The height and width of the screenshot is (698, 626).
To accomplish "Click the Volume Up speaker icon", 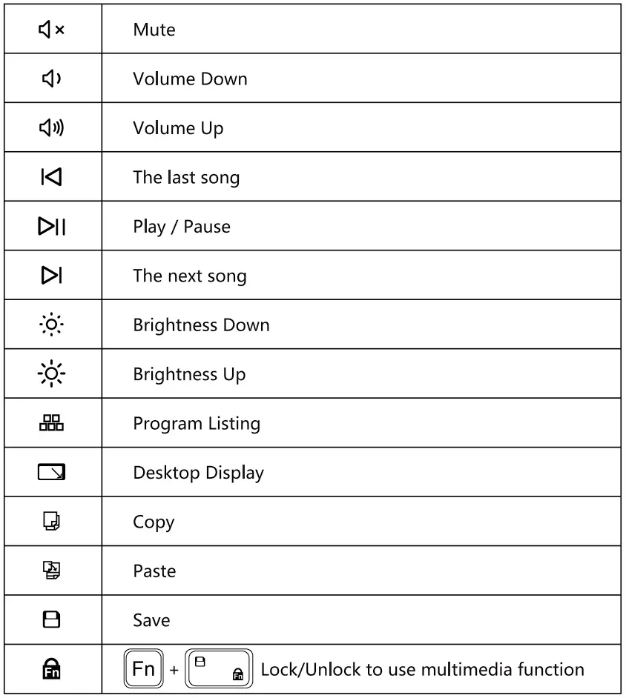I will [51, 128].
